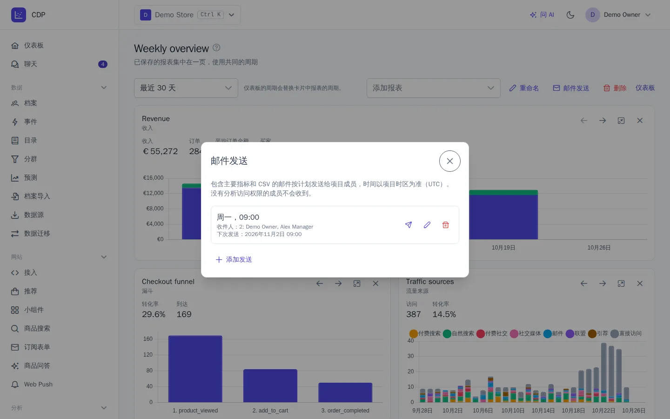Delete the Monday 09:00 email schedule
Viewport: 670px width, 419px height.
[446, 225]
